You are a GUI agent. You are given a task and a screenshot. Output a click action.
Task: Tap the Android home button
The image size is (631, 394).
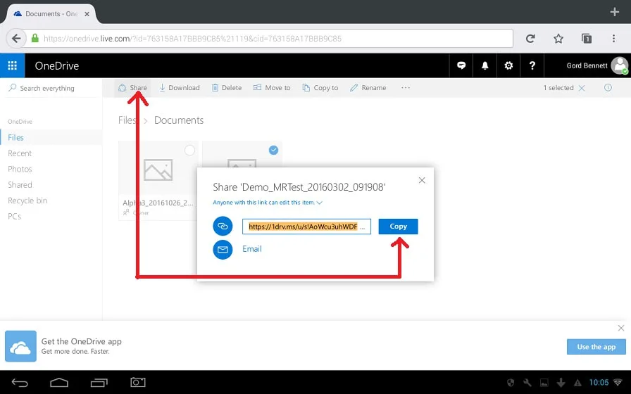(x=58, y=383)
